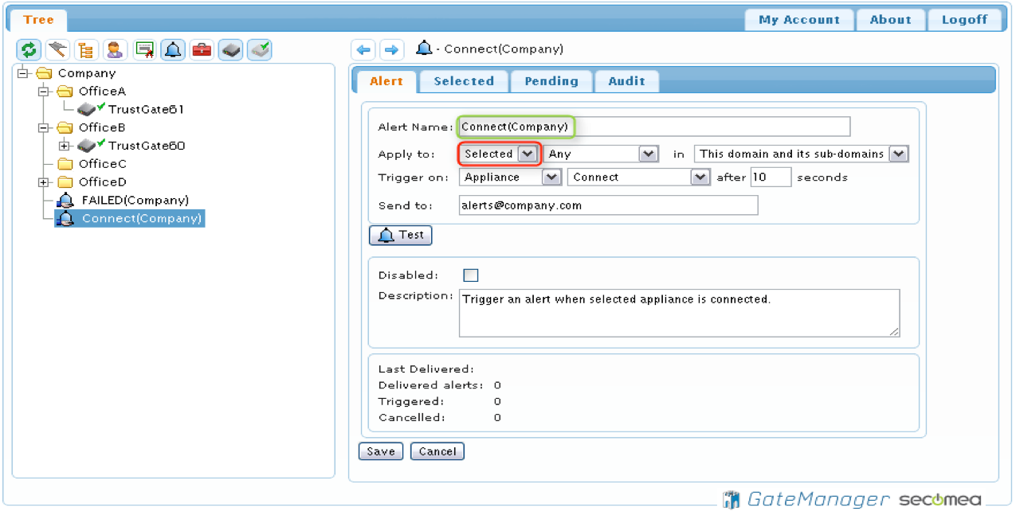Click the OfficeB folder icon

coord(65,127)
